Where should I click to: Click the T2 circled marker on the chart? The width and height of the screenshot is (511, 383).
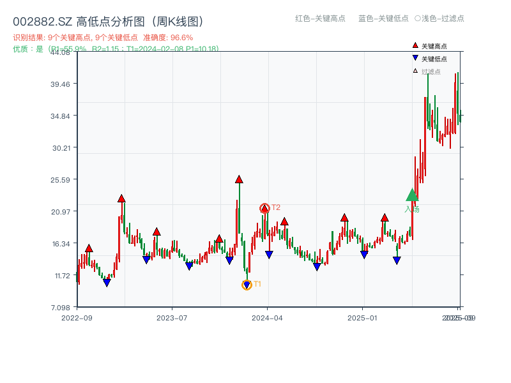[264, 207]
